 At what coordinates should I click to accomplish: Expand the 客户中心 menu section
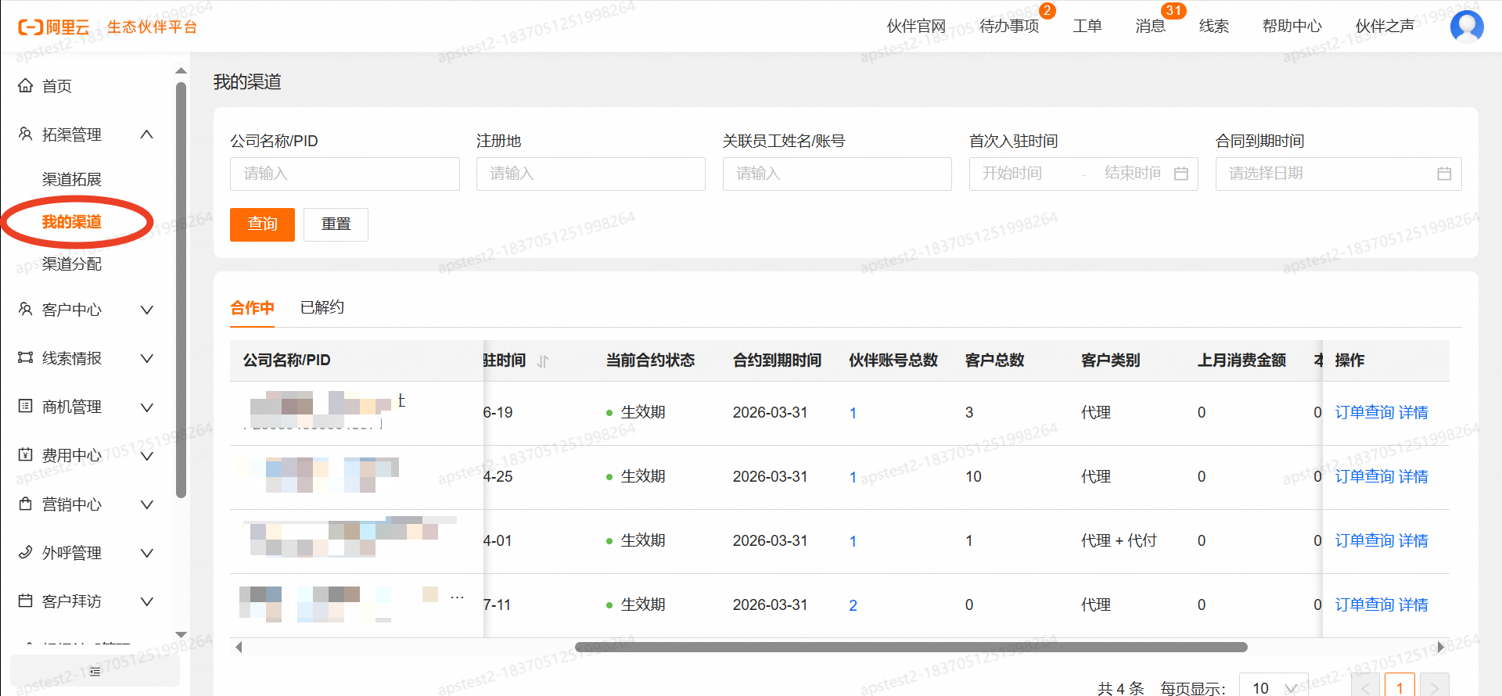pos(146,310)
